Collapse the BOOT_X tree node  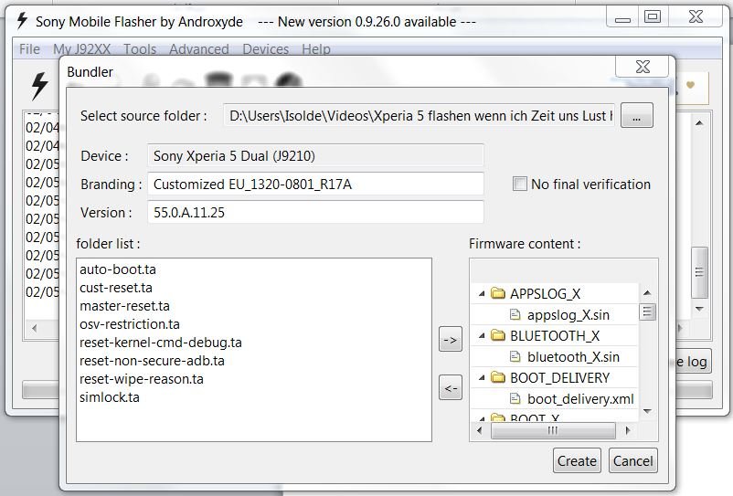(482, 417)
